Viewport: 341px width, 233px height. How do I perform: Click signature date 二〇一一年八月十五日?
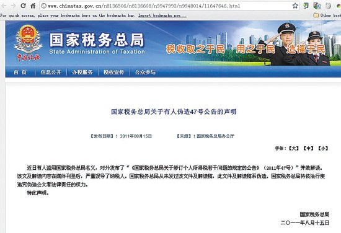tap(304, 222)
